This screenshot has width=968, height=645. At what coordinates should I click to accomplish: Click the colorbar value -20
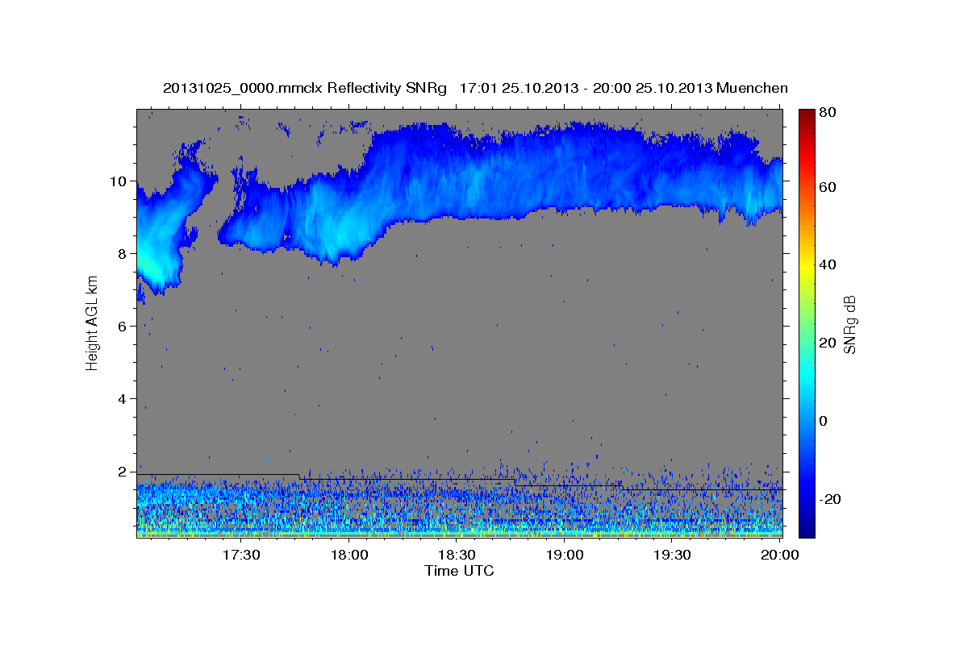point(832,499)
